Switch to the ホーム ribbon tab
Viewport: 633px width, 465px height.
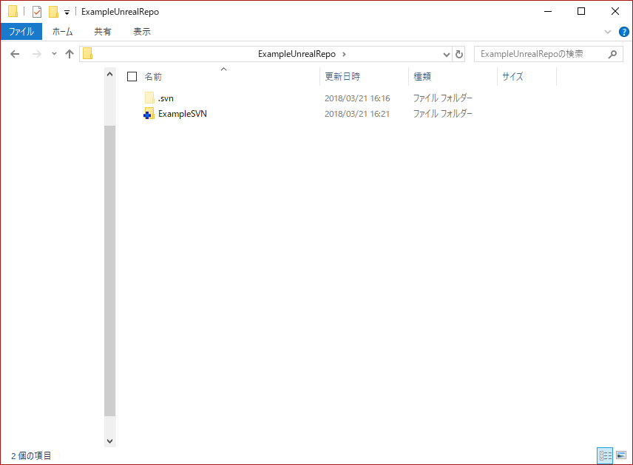pos(62,32)
